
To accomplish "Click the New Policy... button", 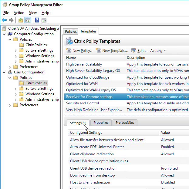I will click(80, 50).
